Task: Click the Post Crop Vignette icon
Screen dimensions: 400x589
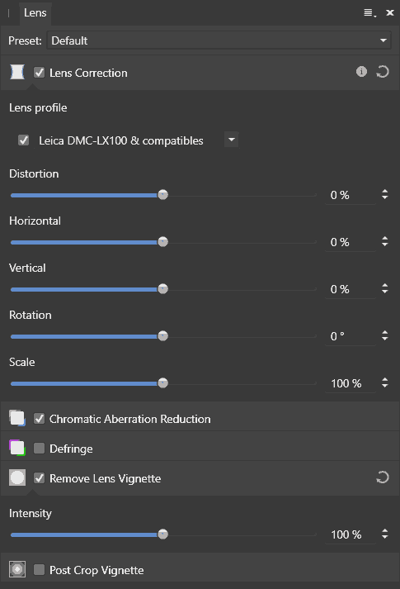Action: click(x=17, y=569)
